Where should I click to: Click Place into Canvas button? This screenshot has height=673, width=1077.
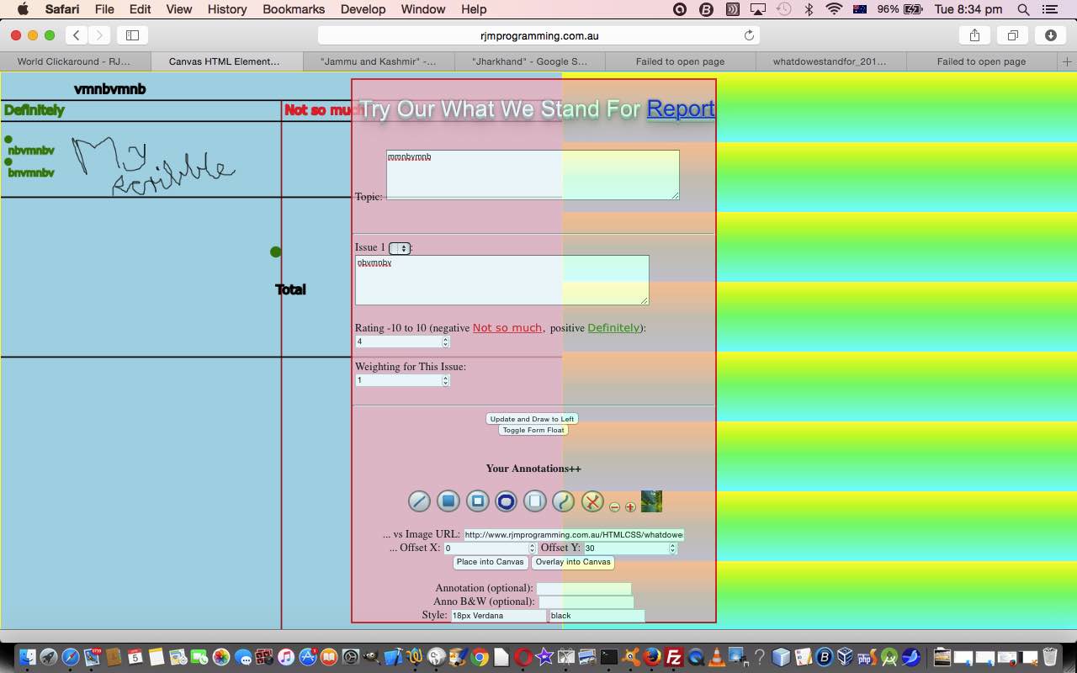[491, 562]
